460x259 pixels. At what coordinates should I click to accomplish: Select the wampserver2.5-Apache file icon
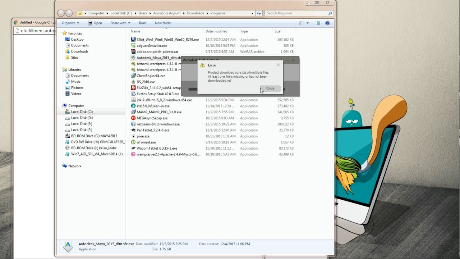click(x=133, y=154)
